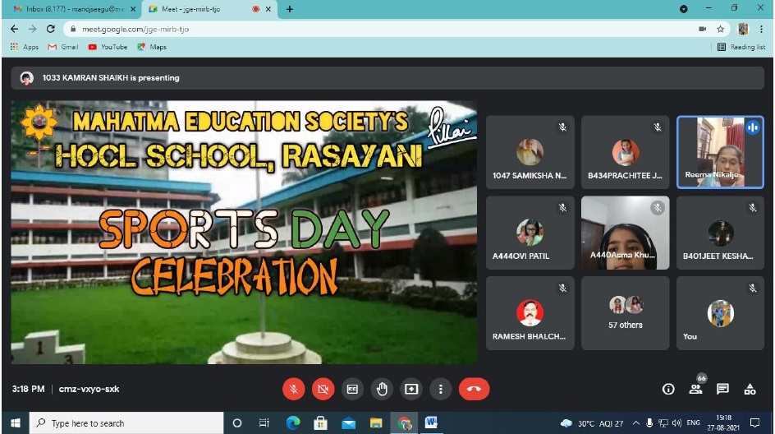
Task: Bookmark this page with the star icon
Action: [x=720, y=28]
